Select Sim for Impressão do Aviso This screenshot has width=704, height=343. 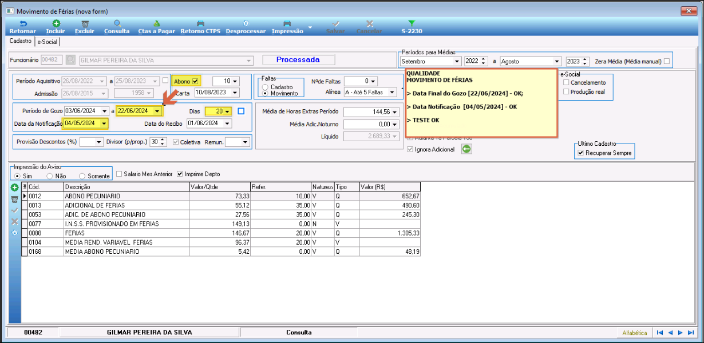click(18, 176)
